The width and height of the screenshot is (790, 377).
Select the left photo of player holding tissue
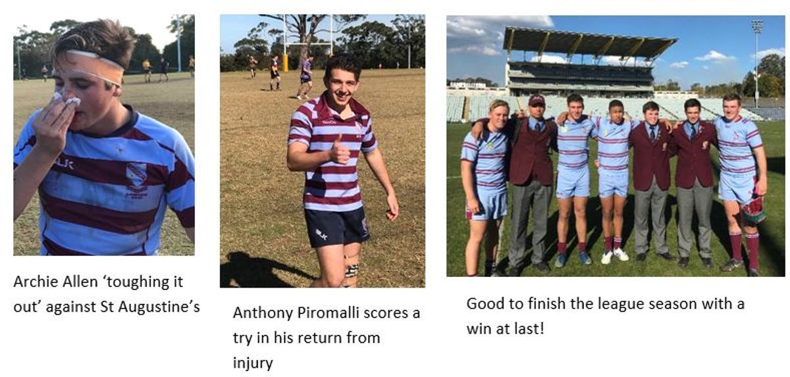[x=104, y=135]
